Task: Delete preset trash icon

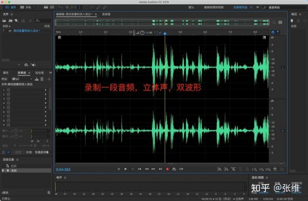Action: click(x=42, y=79)
